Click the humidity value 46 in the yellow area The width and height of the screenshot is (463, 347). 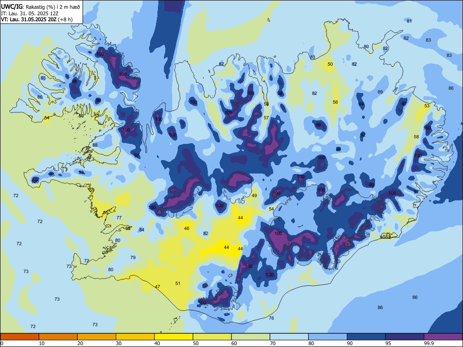pyautogui.click(x=187, y=229)
